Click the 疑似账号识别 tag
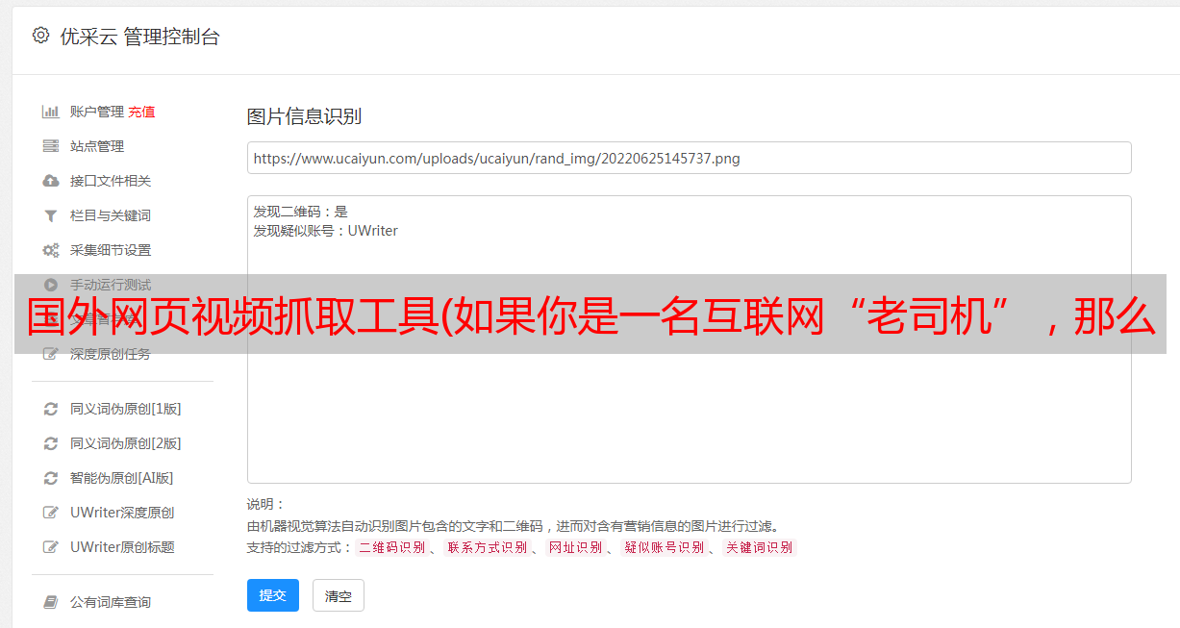1180x628 pixels. coord(664,547)
